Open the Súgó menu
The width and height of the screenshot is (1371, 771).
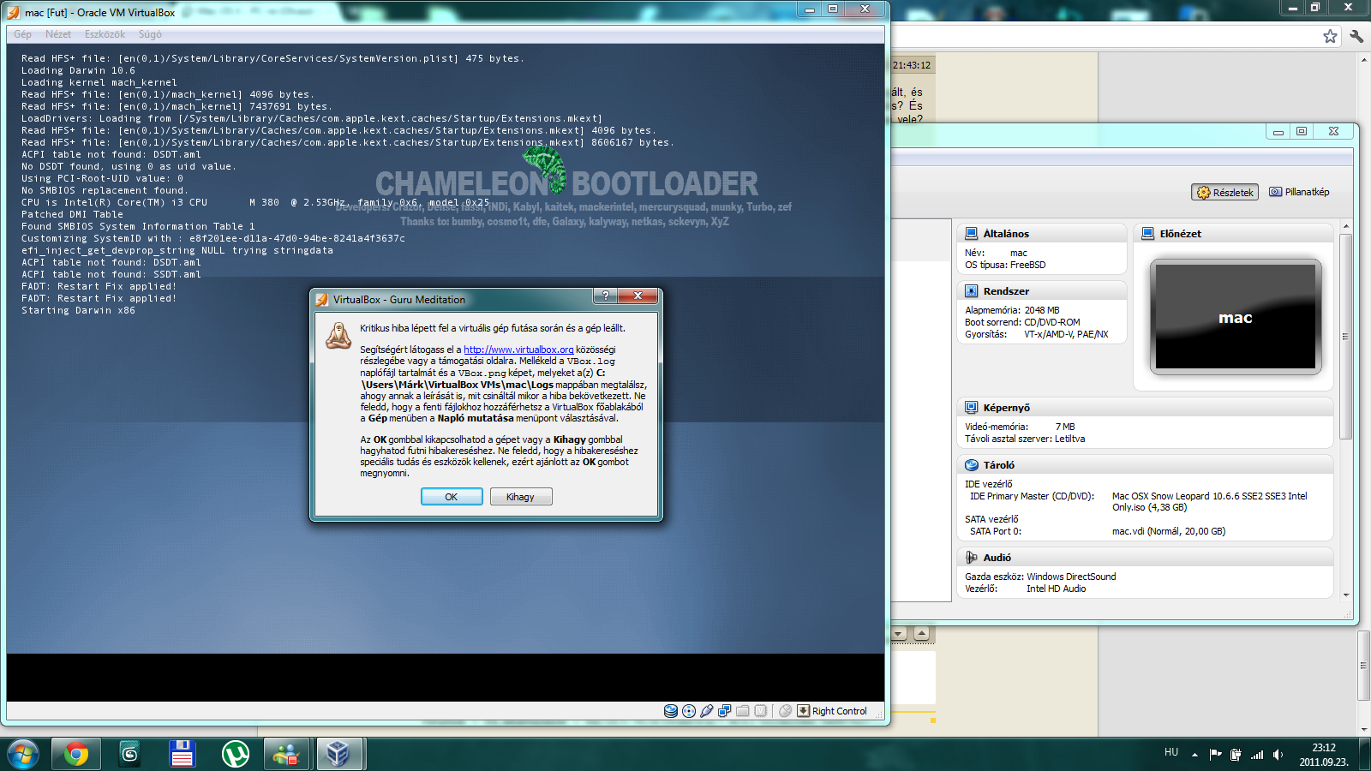pos(150,34)
